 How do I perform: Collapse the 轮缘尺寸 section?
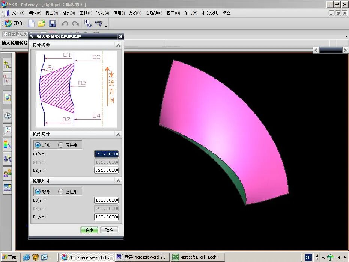(119, 134)
